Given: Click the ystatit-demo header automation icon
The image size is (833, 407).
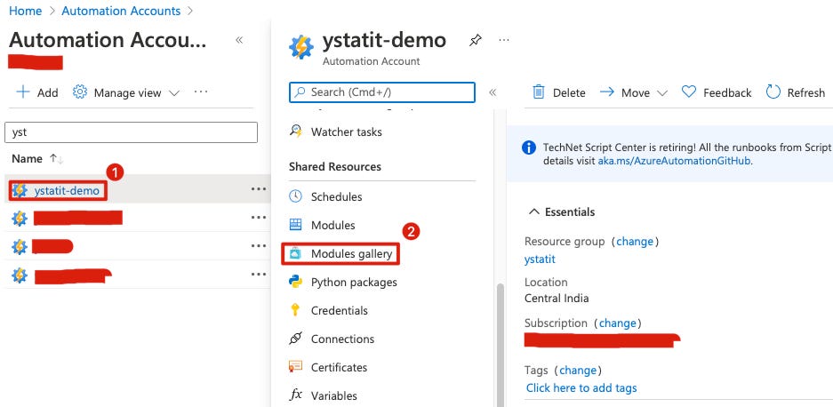Looking at the screenshot, I should [301, 47].
